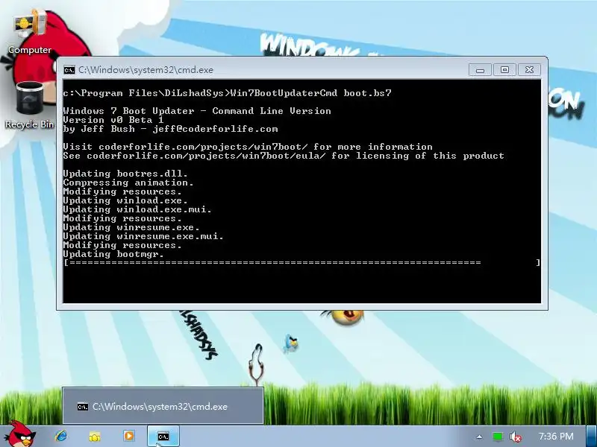597x447 pixels.
Task: Launch Windows Media Player from the taskbar
Action: pos(128,436)
